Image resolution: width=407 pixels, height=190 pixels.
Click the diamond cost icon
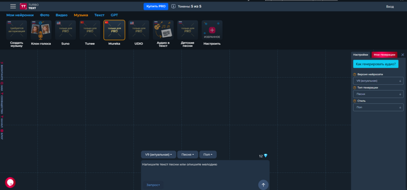[x=265, y=156]
